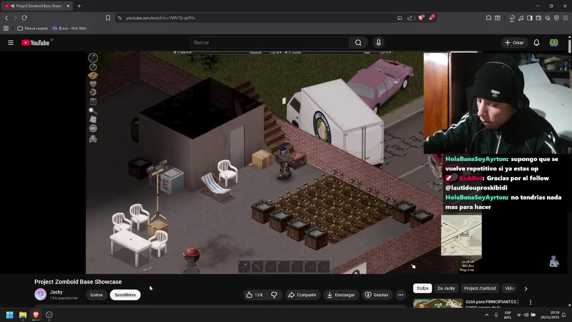Subscribe with the Suscribirse button
The width and height of the screenshot is (572, 322).
point(125,295)
